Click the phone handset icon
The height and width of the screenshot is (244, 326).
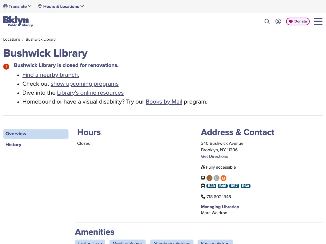pyautogui.click(x=203, y=197)
